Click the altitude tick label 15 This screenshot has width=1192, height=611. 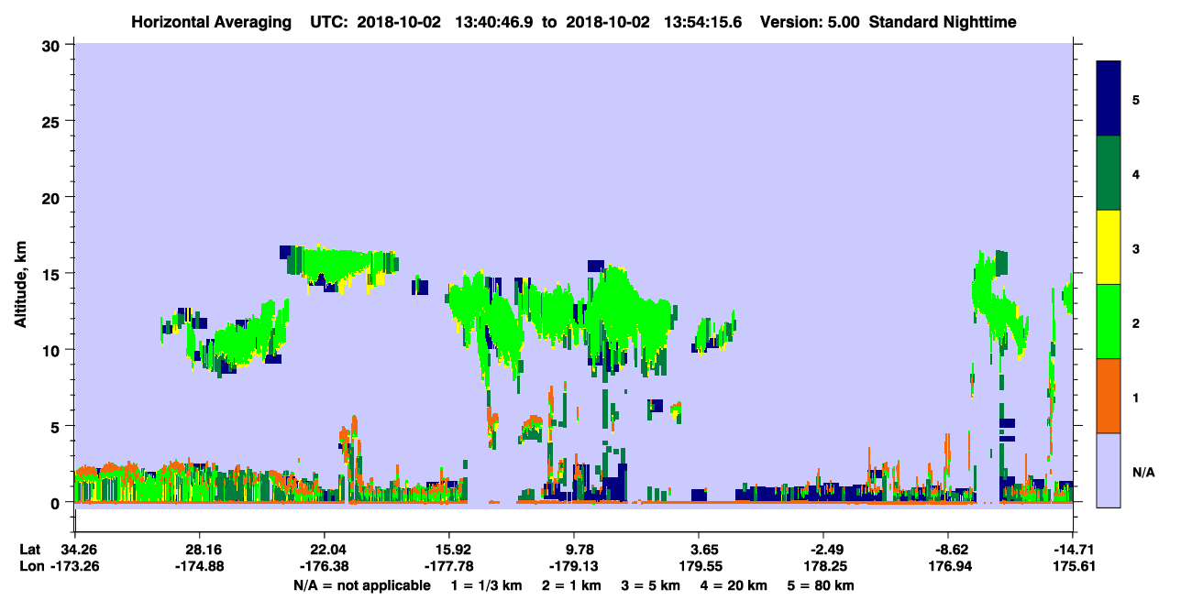(53, 274)
